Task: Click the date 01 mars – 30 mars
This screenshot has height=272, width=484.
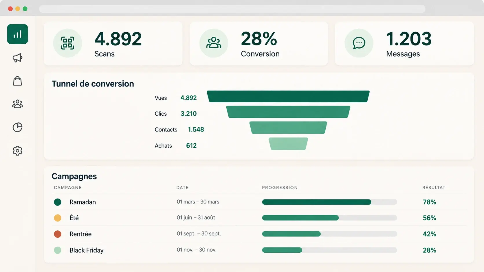Action: point(198,202)
